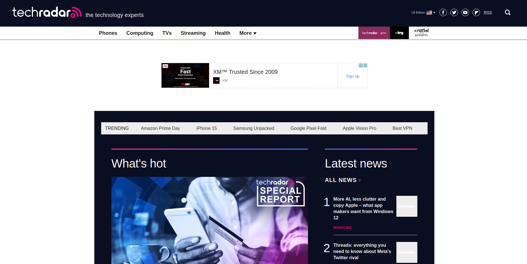Click the XM advertiser name text
Screen dimensions: 527x264
225,81
